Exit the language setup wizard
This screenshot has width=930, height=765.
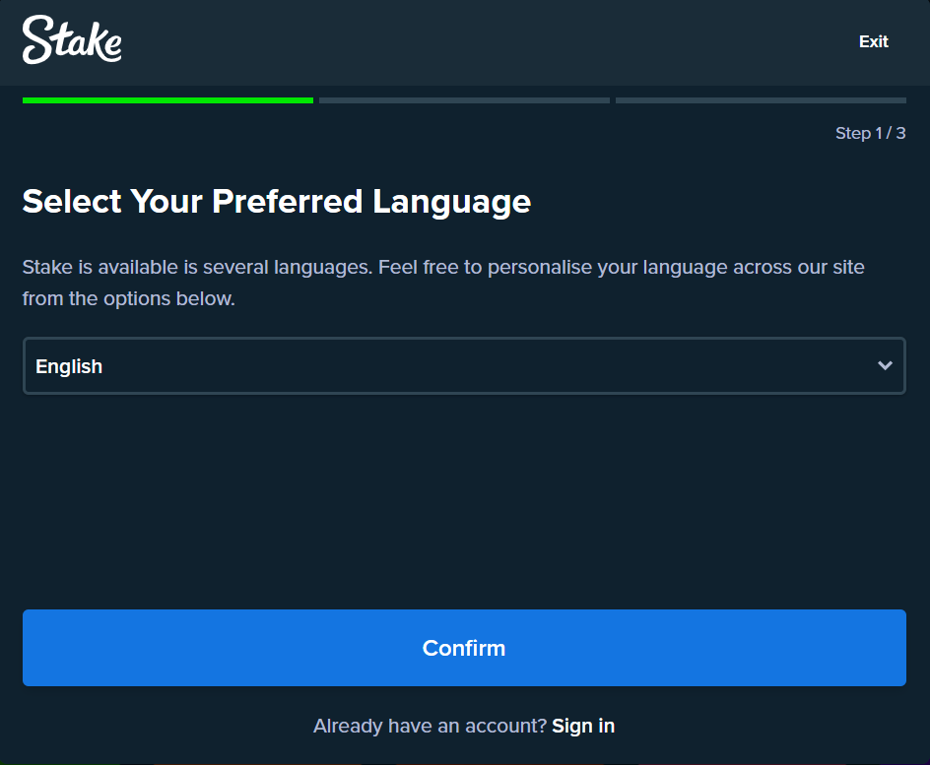pos(873,41)
